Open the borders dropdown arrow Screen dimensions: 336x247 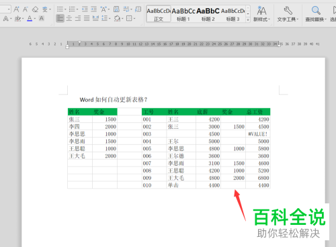(x=134, y=19)
